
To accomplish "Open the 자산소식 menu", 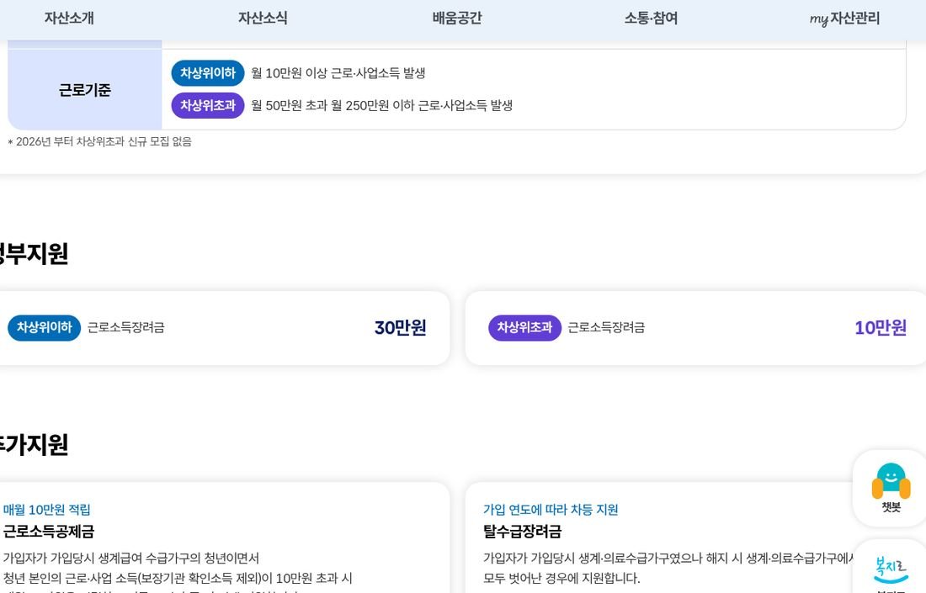I will point(263,19).
